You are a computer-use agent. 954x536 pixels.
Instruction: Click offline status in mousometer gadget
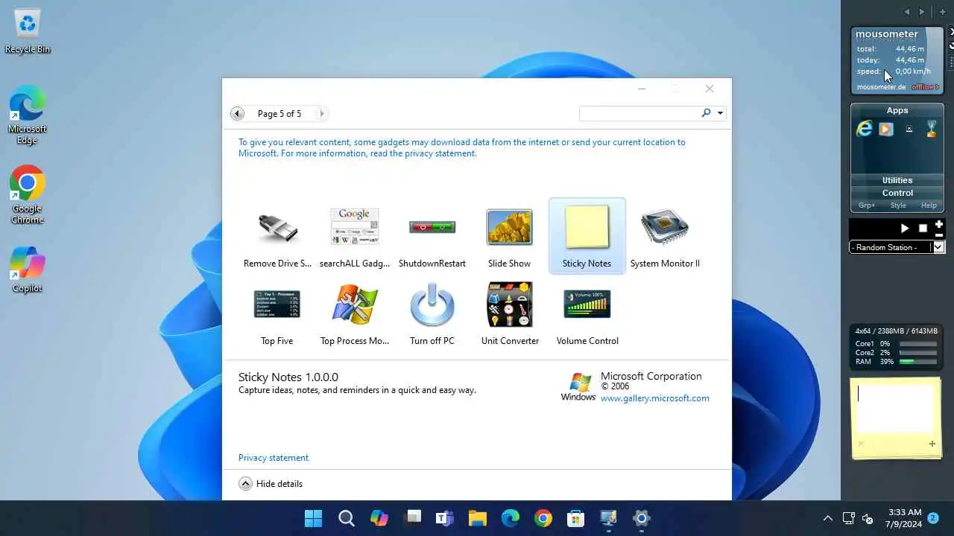(x=925, y=87)
